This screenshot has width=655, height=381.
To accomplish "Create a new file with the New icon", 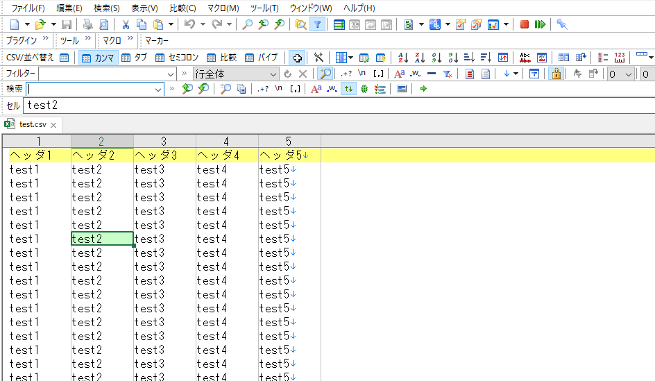I will (15, 25).
